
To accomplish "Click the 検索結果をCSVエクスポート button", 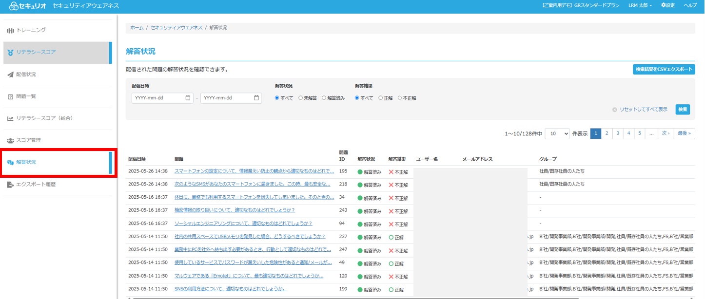I will tap(664, 69).
